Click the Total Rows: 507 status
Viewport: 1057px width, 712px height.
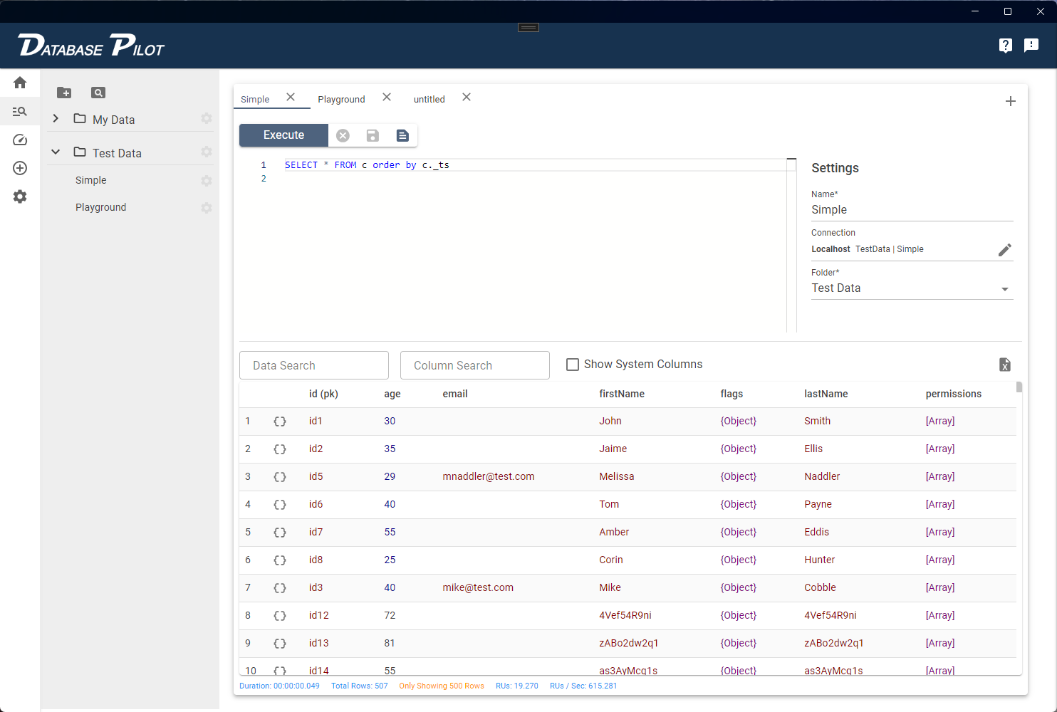coord(360,686)
